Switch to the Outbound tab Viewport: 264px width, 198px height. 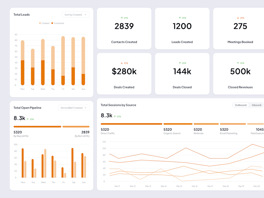click(241, 105)
